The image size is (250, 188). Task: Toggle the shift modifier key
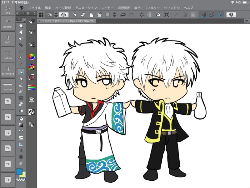pyautogui.click(x=7, y=39)
